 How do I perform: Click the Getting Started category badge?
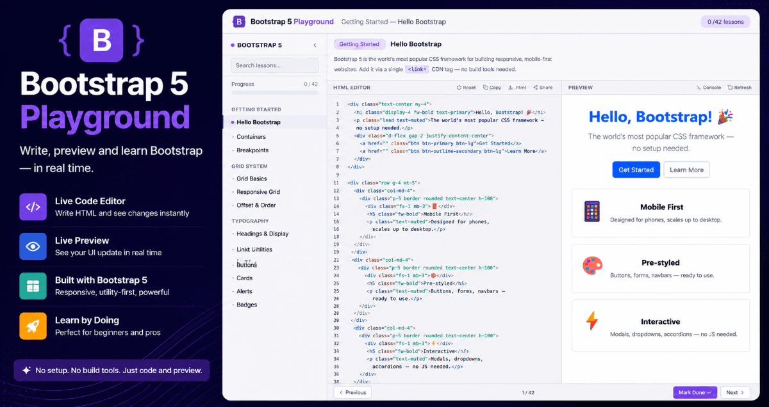point(359,44)
